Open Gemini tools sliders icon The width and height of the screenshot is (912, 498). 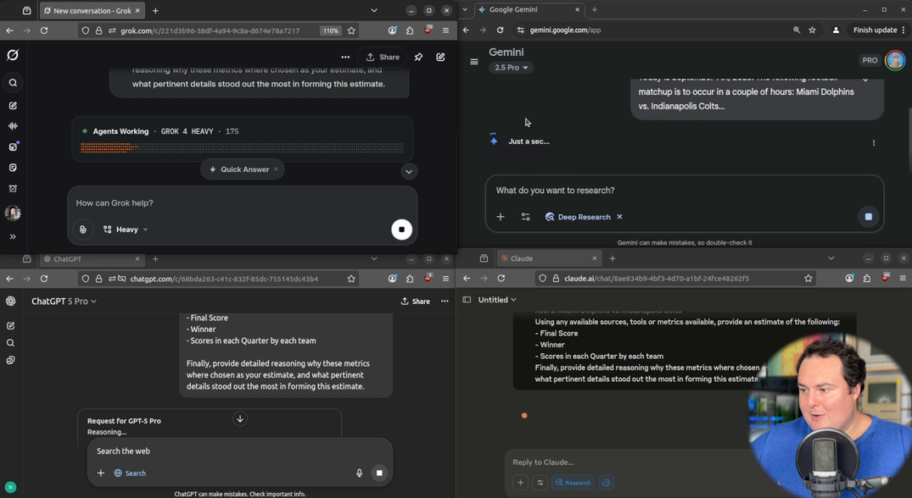point(526,217)
